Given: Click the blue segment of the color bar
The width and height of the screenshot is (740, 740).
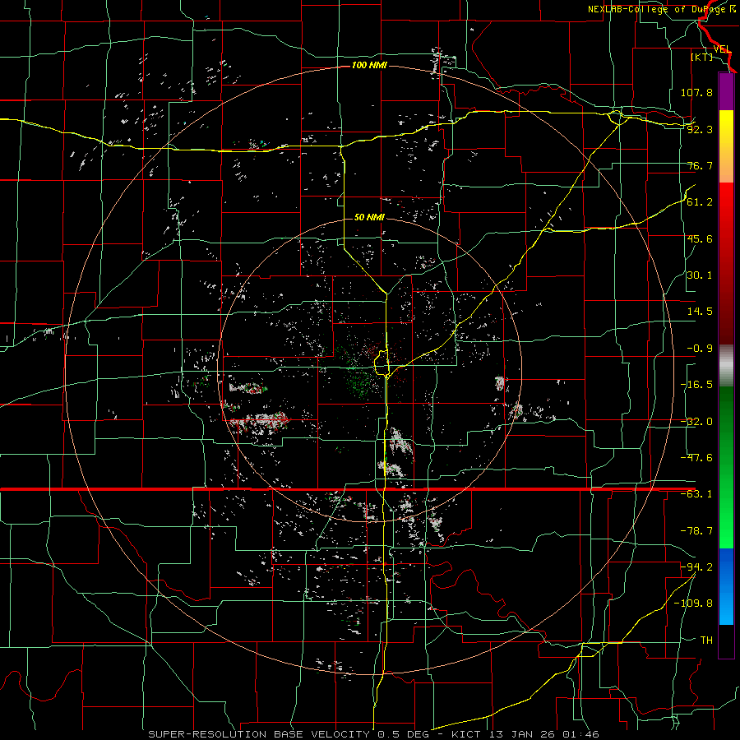Looking at the screenshot, I should 726,586.
